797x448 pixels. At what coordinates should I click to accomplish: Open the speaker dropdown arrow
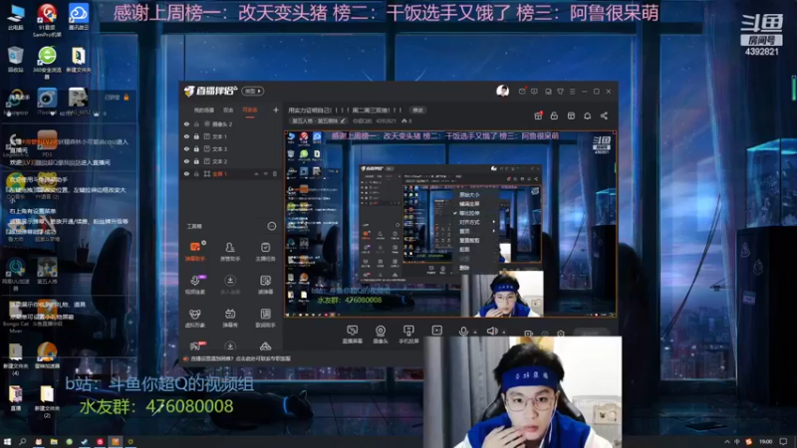coord(503,333)
